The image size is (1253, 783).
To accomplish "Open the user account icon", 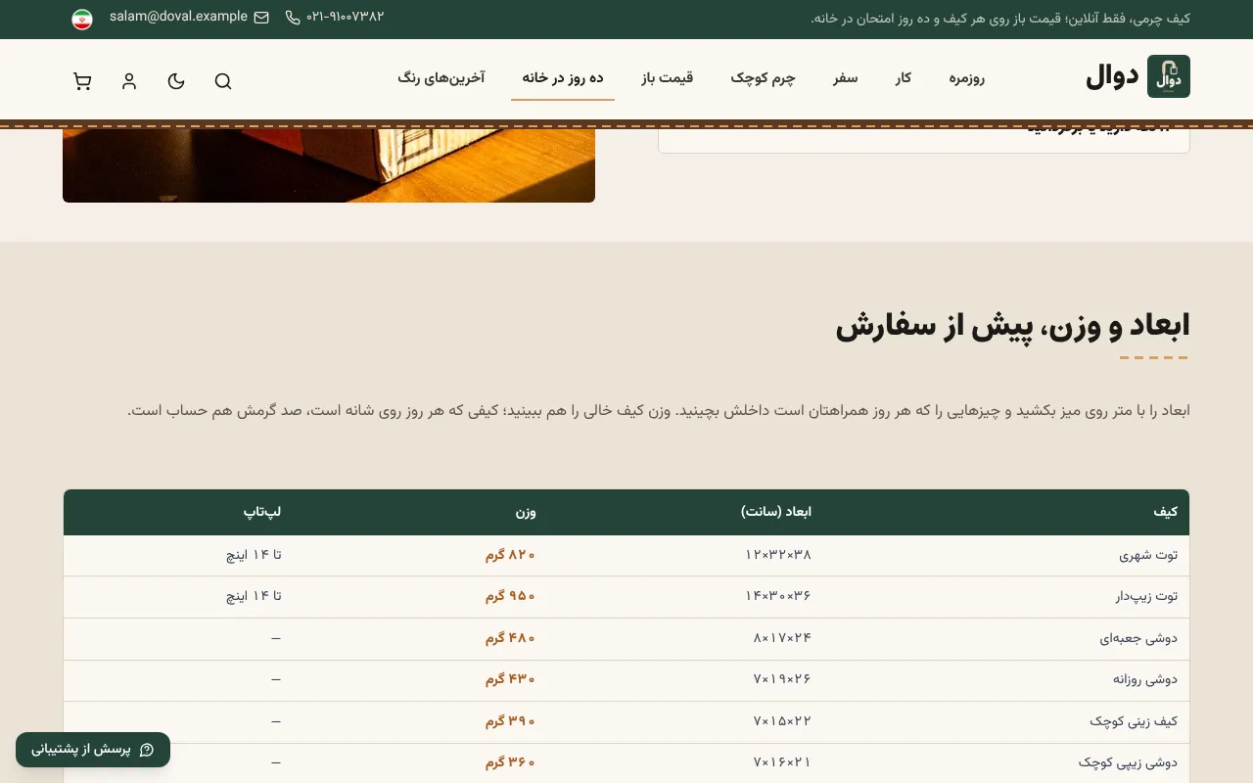I will (129, 81).
